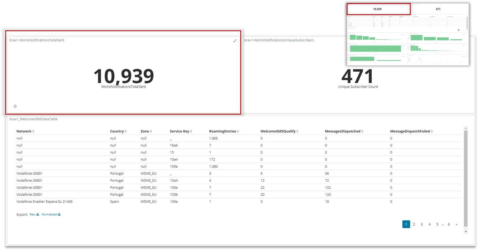This screenshot has width=478, height=250.
Task: Go to table page 6
Action: point(449,224)
